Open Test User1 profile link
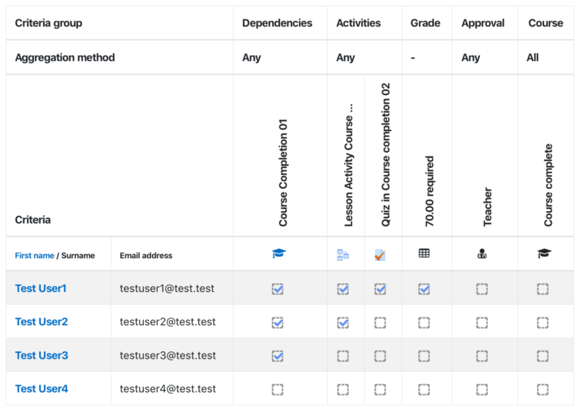The width and height of the screenshot is (579, 410). pyautogui.click(x=41, y=288)
